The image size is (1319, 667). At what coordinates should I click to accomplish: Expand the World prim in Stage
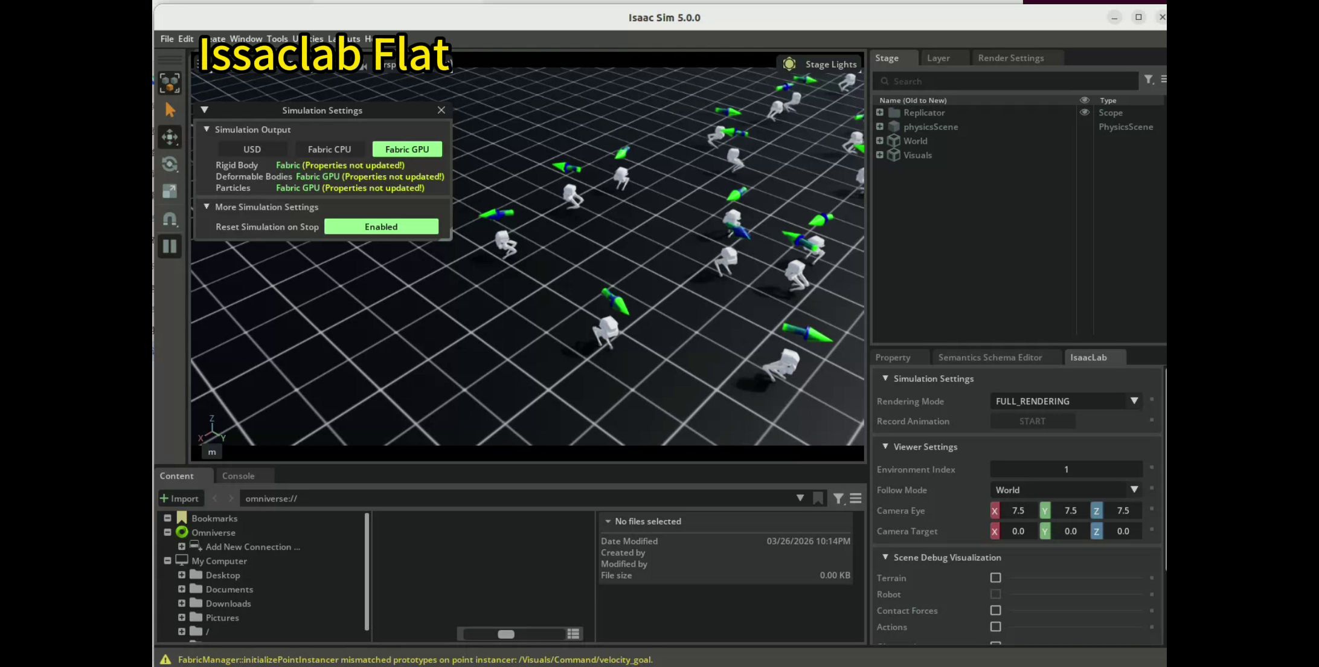[x=879, y=141]
